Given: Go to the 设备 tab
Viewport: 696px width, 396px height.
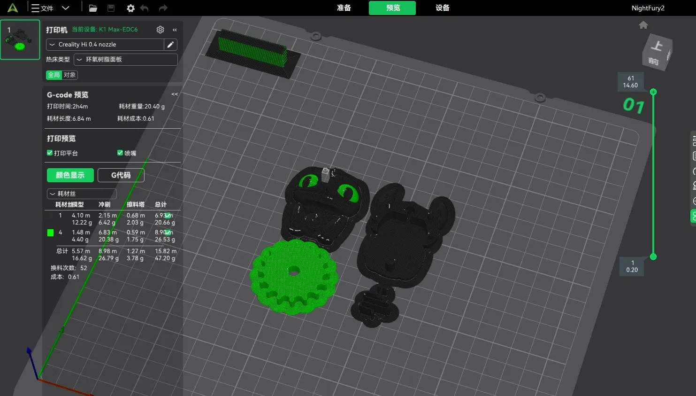Looking at the screenshot, I should (443, 8).
